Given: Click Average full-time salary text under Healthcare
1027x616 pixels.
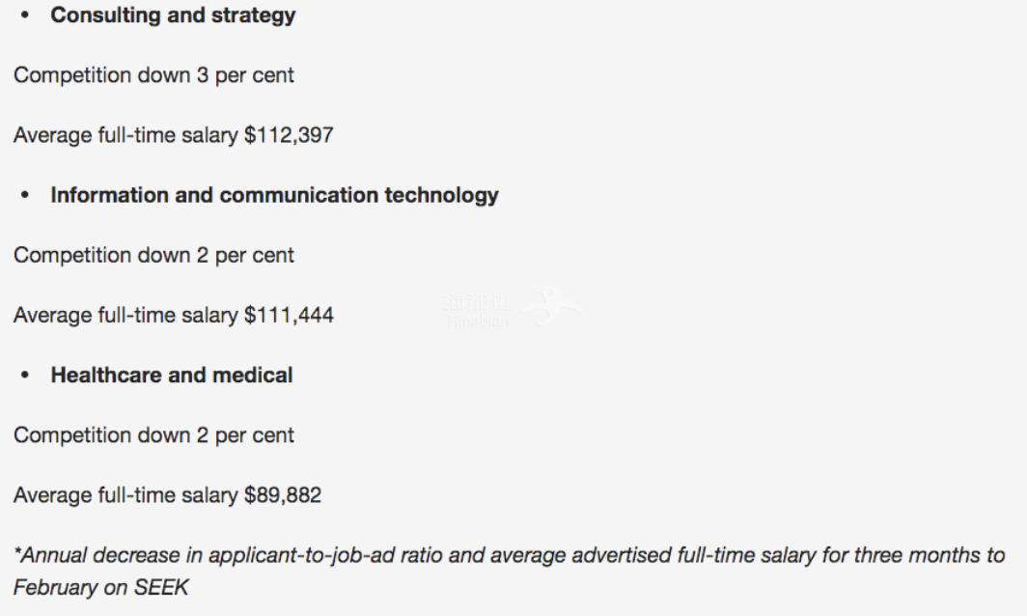Looking at the screenshot, I should pos(125,495).
